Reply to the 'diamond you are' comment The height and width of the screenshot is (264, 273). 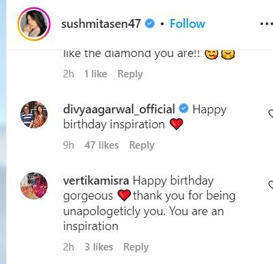click(x=130, y=74)
